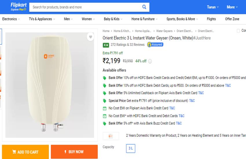Open the More dropdown in header

(x=232, y=7)
